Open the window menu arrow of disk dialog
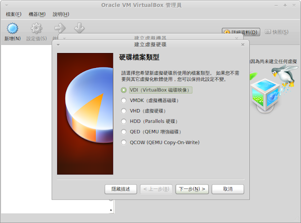This screenshot has width=301, height=223. click(x=58, y=45)
